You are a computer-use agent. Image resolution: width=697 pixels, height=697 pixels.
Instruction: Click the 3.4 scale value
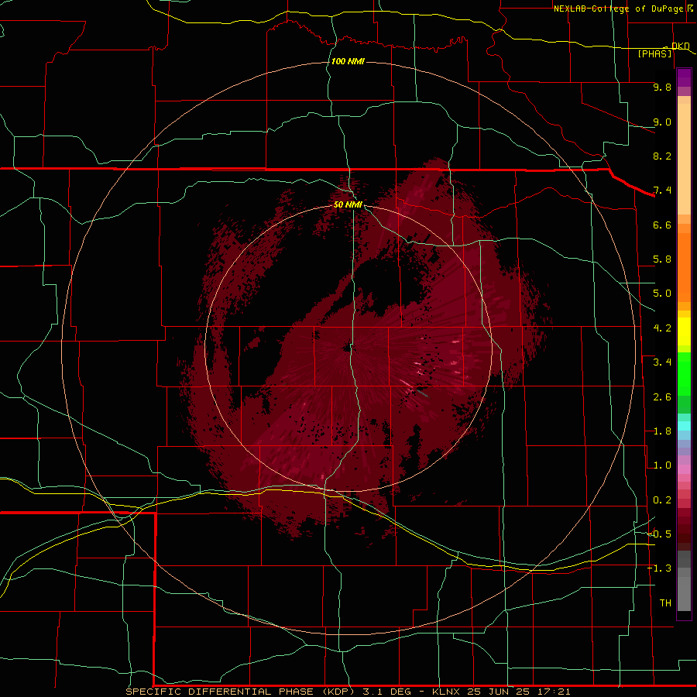point(662,362)
